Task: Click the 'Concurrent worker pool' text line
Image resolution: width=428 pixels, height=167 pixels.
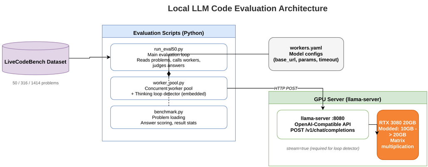Action: point(169,89)
